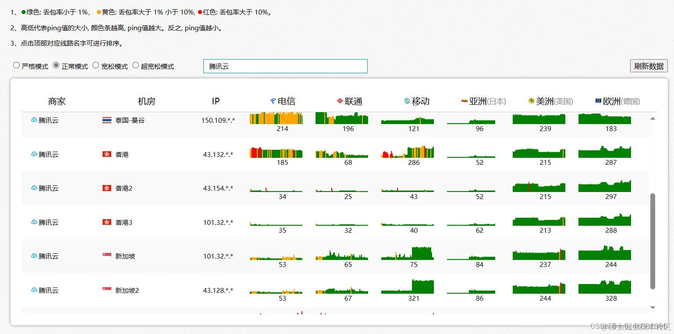
Task: Click 欧洲 ping chart showing 297
Action: (x=605, y=186)
